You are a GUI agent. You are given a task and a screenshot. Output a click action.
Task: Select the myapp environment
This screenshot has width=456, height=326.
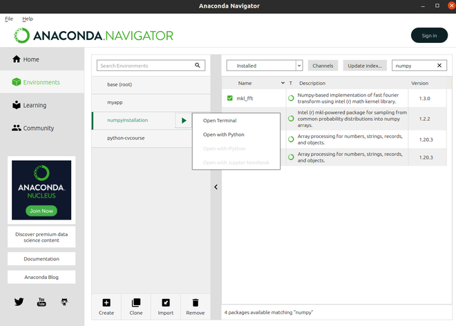[151, 102]
